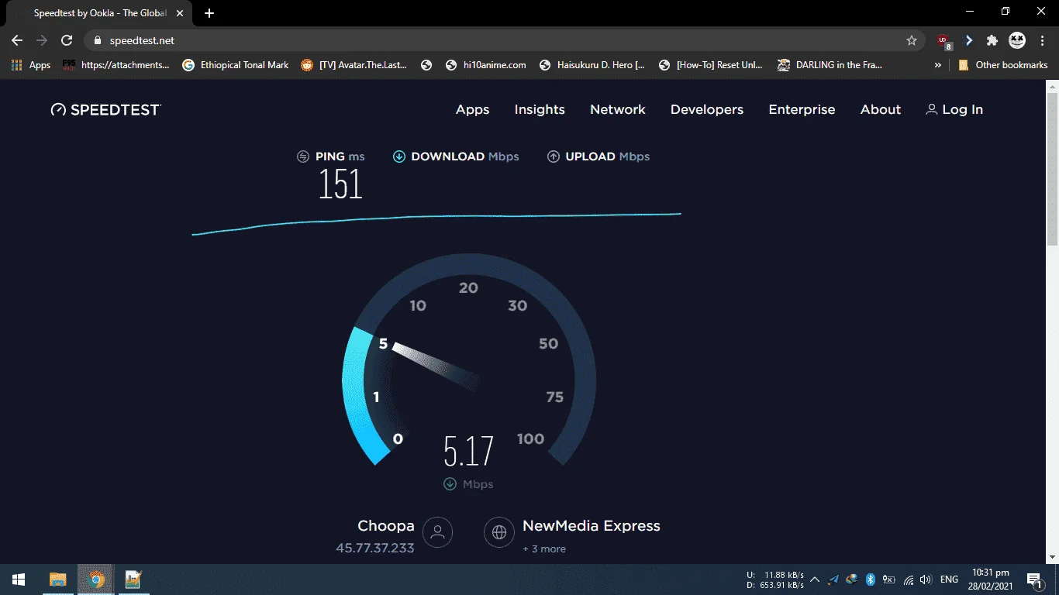Open the third pinned taskbar app
This screenshot has height=595, width=1059.
point(133,580)
